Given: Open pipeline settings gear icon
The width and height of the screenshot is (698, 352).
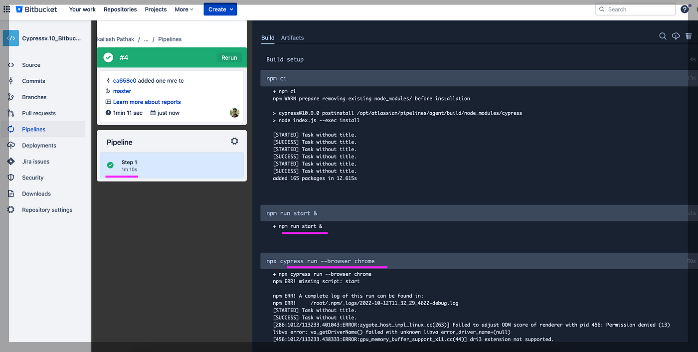Looking at the screenshot, I should (x=234, y=142).
